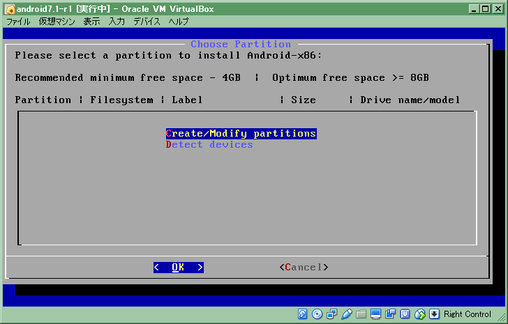Open the デバイス menu

tap(147, 22)
